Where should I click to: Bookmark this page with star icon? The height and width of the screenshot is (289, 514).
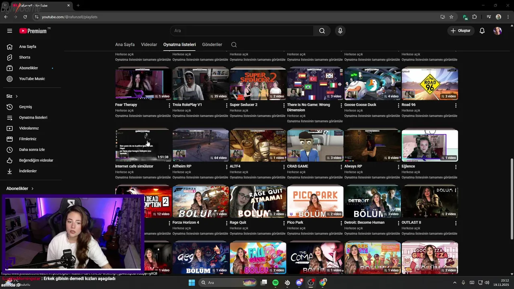click(x=451, y=17)
